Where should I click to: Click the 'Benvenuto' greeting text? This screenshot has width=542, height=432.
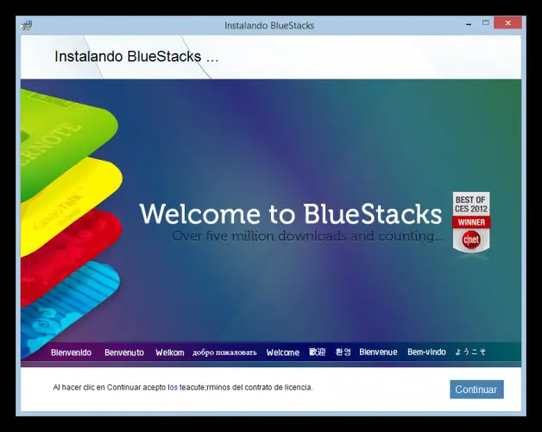(124, 353)
